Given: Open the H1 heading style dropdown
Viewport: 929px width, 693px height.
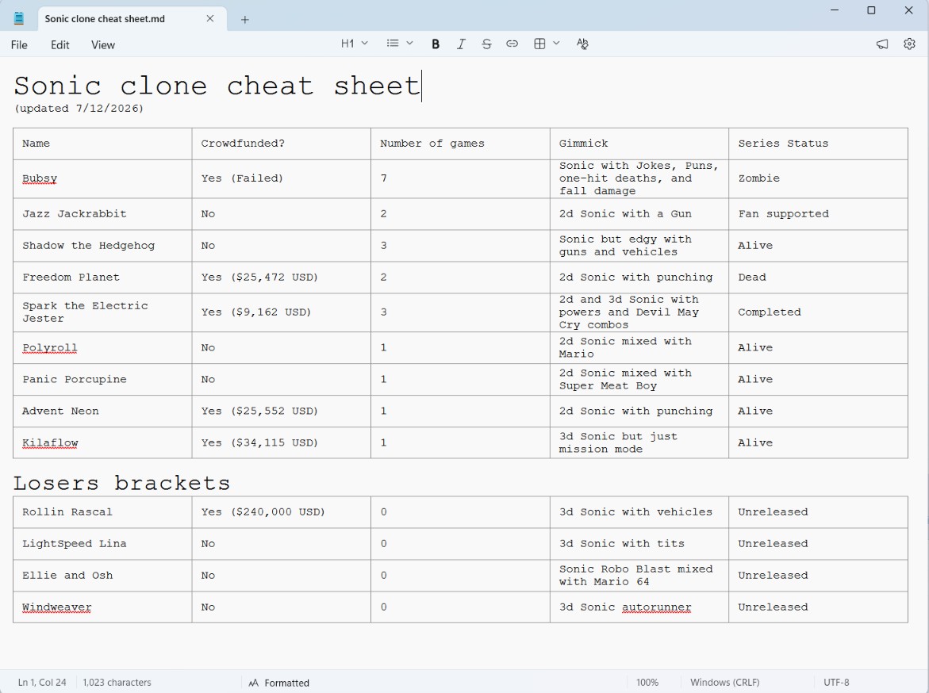Looking at the screenshot, I should (355, 44).
